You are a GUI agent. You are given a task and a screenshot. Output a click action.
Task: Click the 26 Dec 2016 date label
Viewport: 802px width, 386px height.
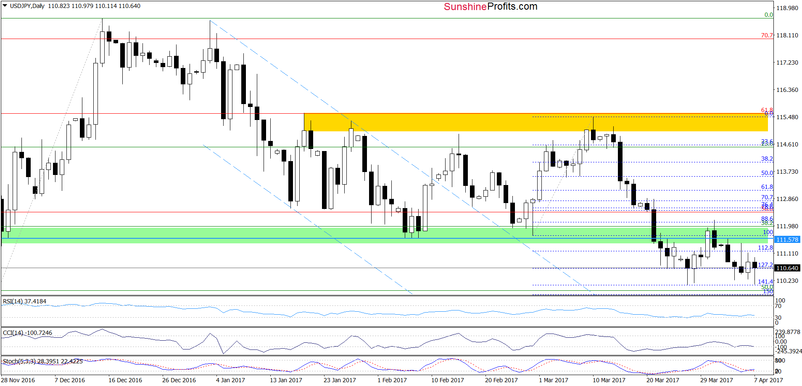pos(179,380)
